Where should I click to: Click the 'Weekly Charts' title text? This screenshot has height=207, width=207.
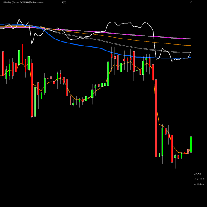11,2
